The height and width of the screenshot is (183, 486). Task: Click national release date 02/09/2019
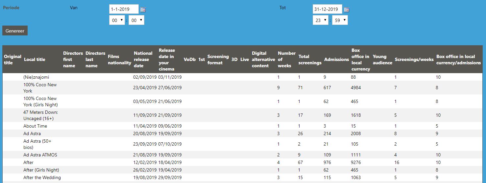click(145, 77)
